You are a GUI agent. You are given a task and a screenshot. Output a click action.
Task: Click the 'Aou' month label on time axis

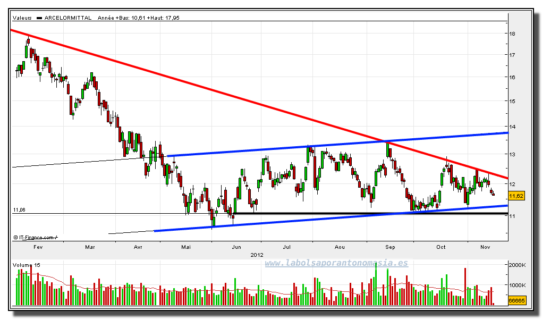click(x=340, y=247)
